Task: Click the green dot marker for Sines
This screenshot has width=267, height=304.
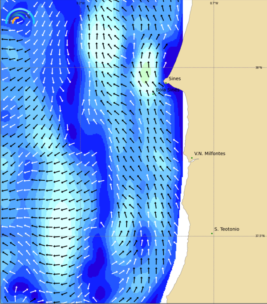Action: point(166,82)
